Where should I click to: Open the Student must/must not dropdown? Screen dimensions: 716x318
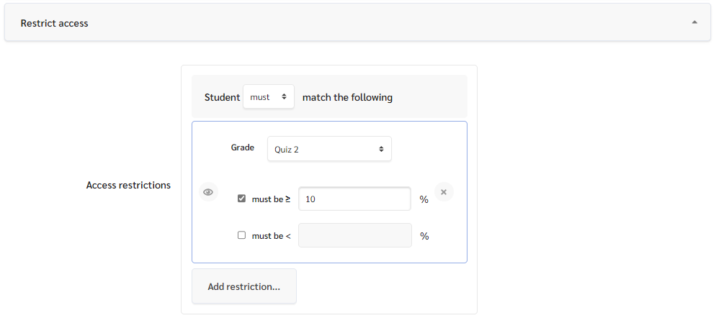coord(269,96)
